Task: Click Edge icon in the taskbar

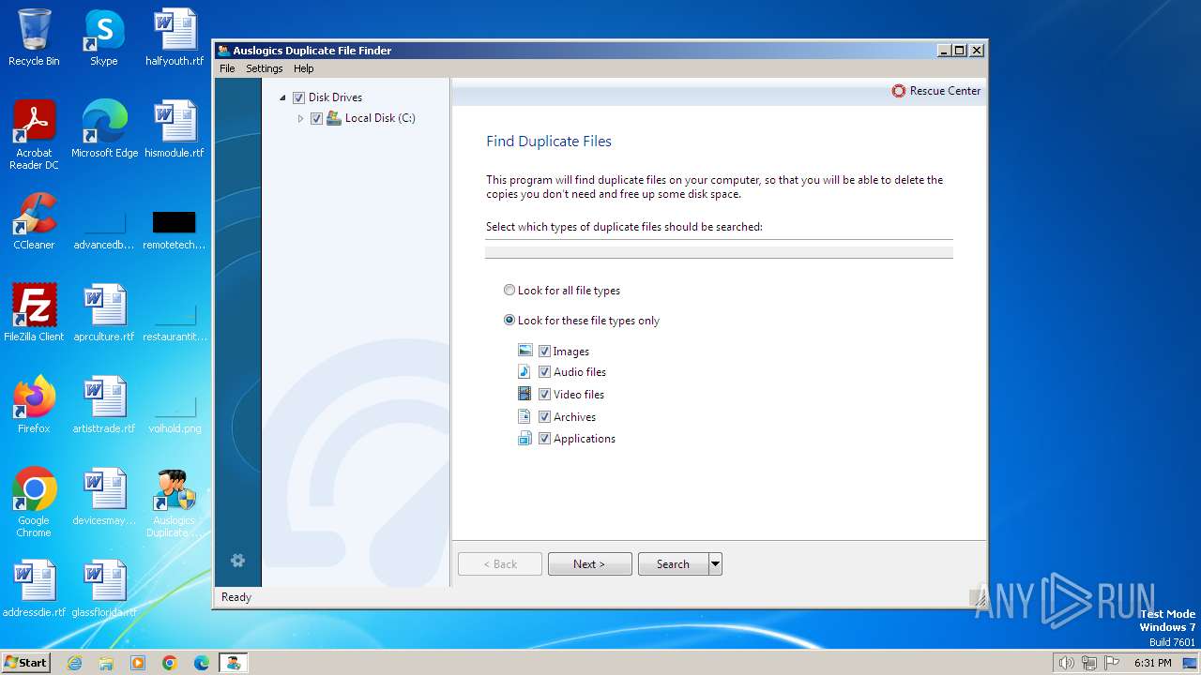Action: (202, 663)
